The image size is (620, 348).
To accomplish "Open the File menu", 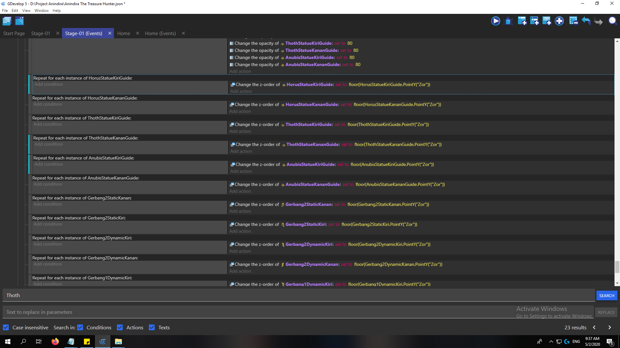I will coord(5,11).
